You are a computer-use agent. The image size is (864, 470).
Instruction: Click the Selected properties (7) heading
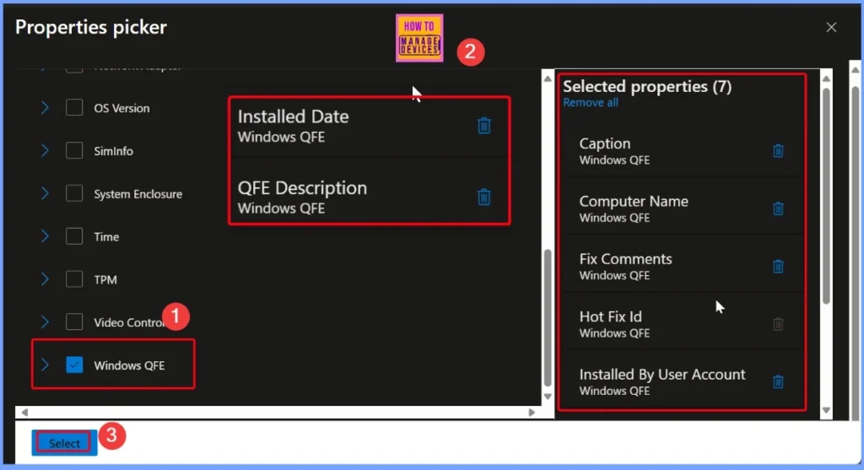tap(647, 87)
